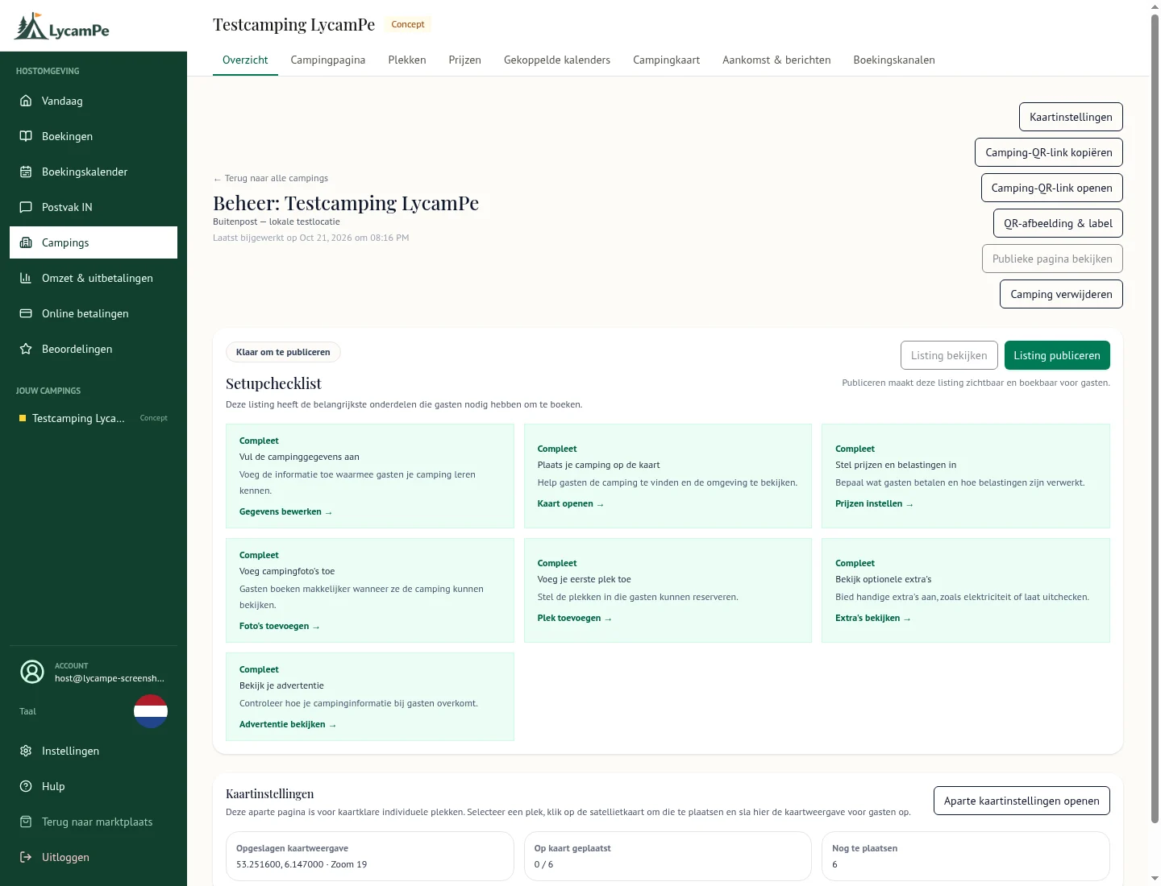The image size is (1161, 886).
Task: Click the Instellingen gear icon
Action: [26, 751]
